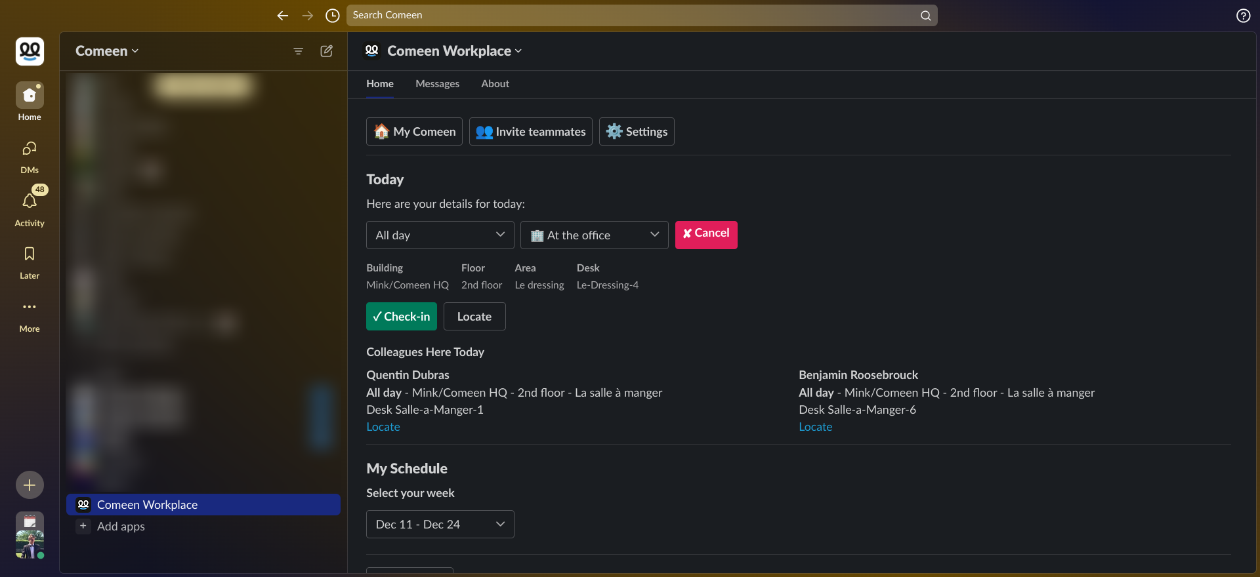Cancel today's booking
This screenshot has width=1260, height=577.
point(706,235)
